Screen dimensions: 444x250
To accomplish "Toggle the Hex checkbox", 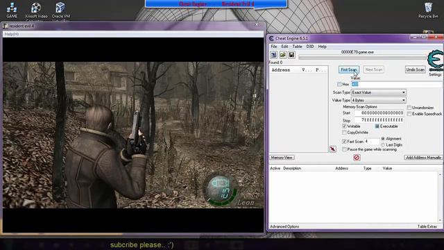I will (x=339, y=84).
